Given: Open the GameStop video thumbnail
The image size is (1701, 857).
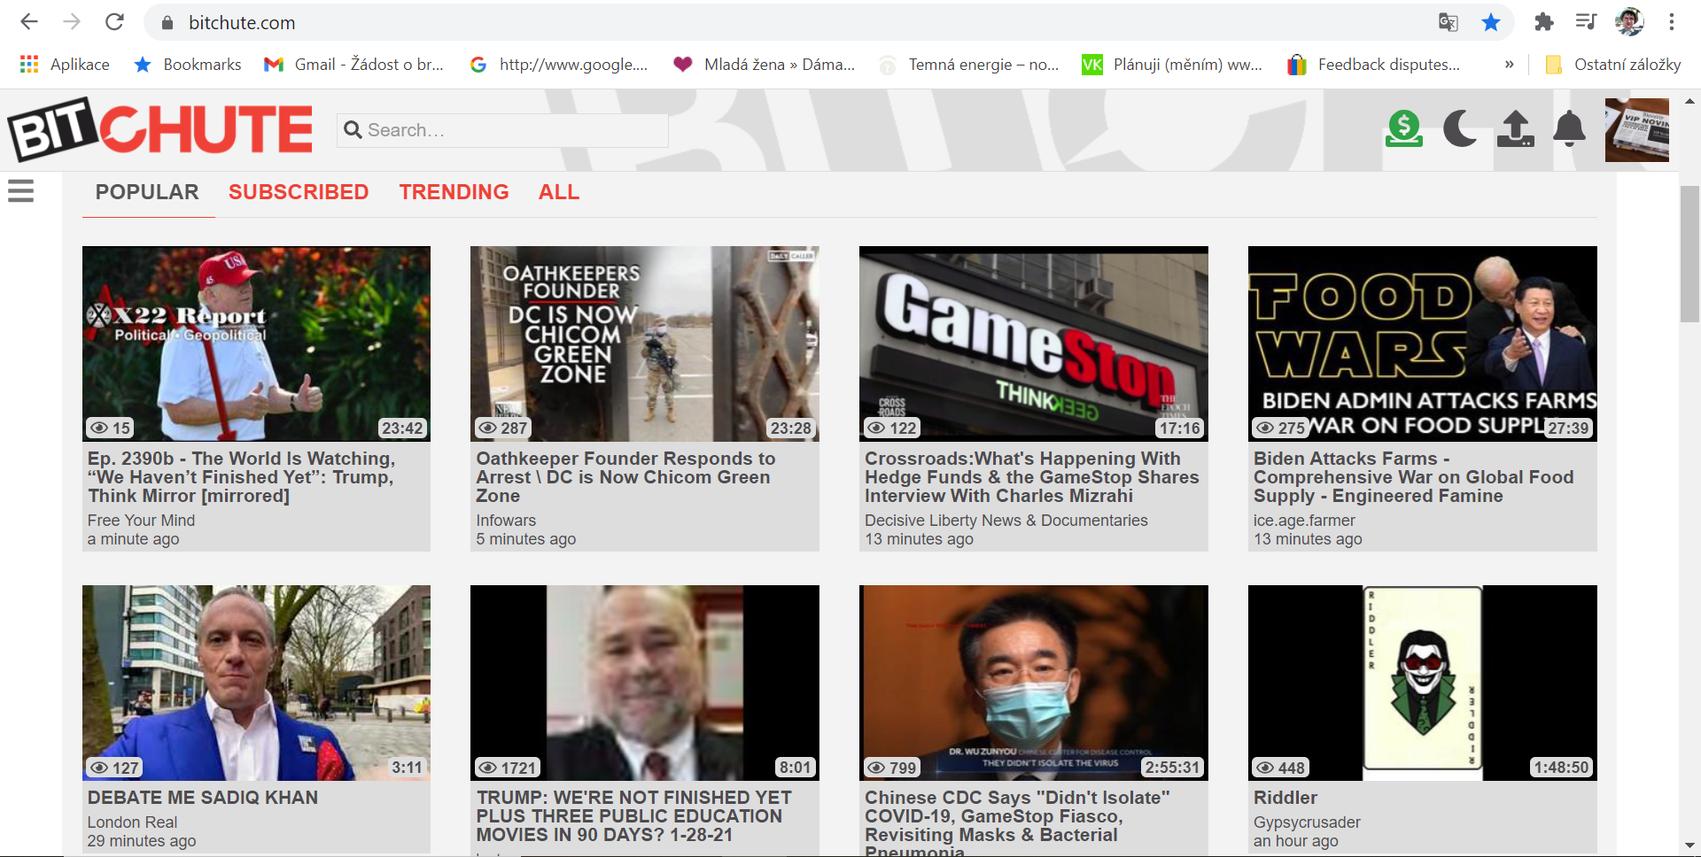Looking at the screenshot, I should click(1034, 344).
